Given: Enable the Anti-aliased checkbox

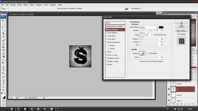Looking at the screenshot, I should (x=148, y=53).
